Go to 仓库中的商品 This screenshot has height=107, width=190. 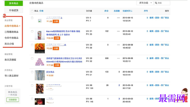tap(11, 38)
